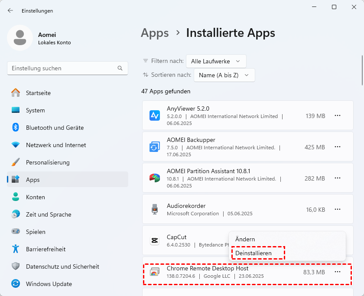Open the AnyViewer app icon entry
This screenshot has width=364, height=296.
point(155,115)
